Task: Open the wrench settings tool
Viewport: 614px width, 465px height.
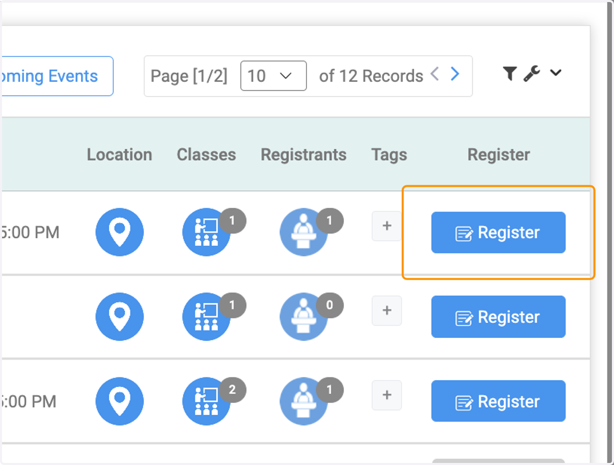Action: tap(532, 74)
